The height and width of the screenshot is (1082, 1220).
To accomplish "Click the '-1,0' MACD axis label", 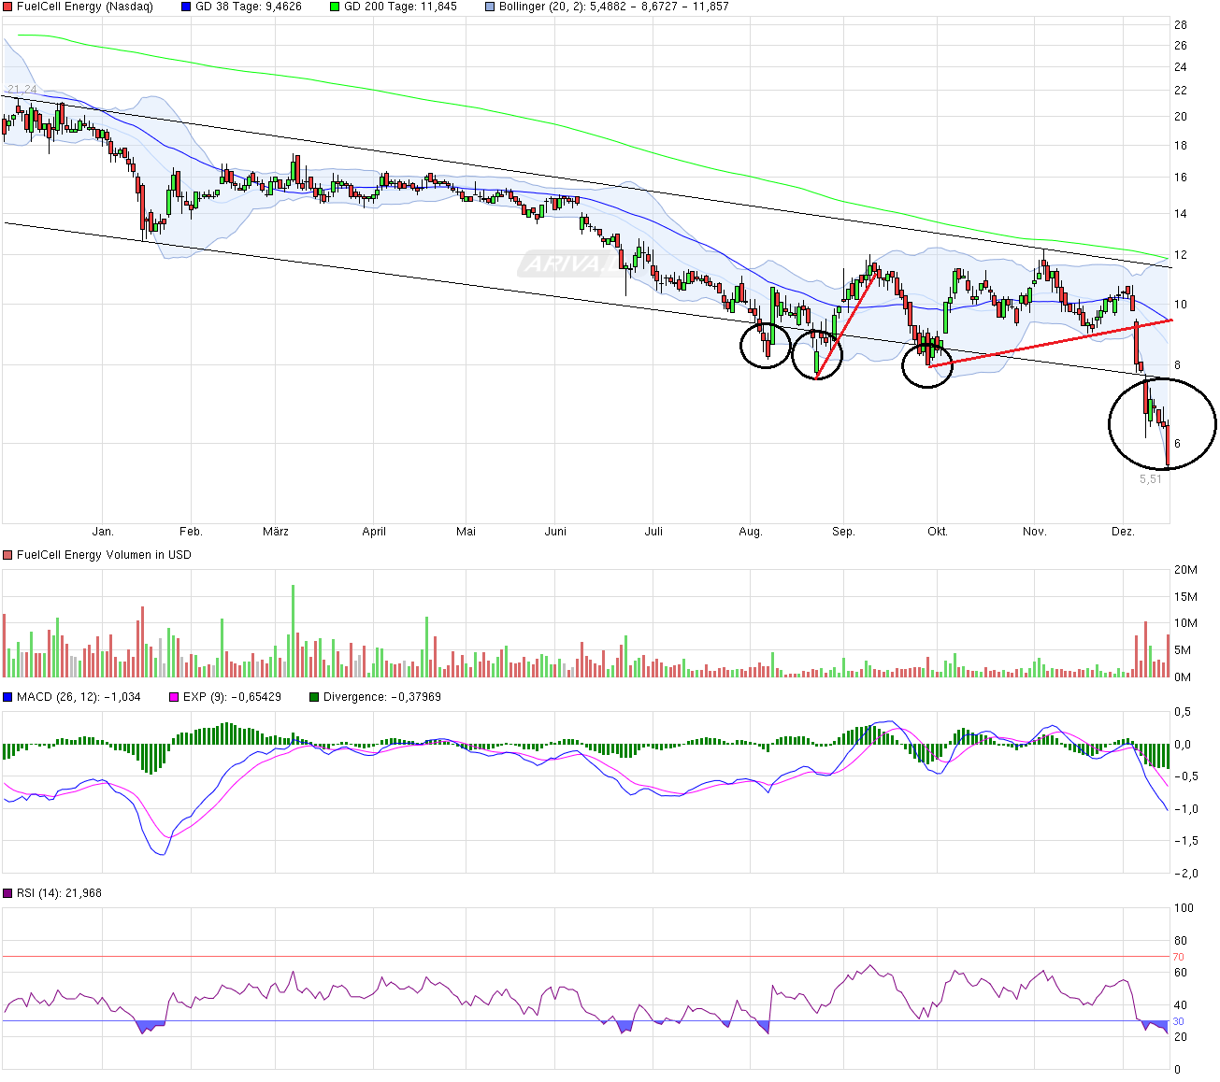I will 1185,809.
